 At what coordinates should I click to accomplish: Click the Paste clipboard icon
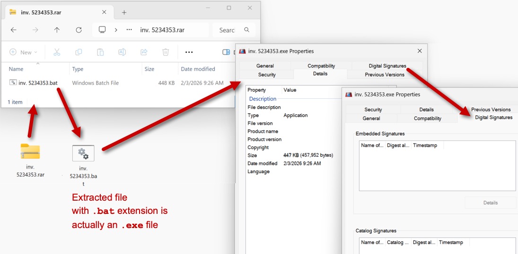pyautogui.click(x=100, y=52)
